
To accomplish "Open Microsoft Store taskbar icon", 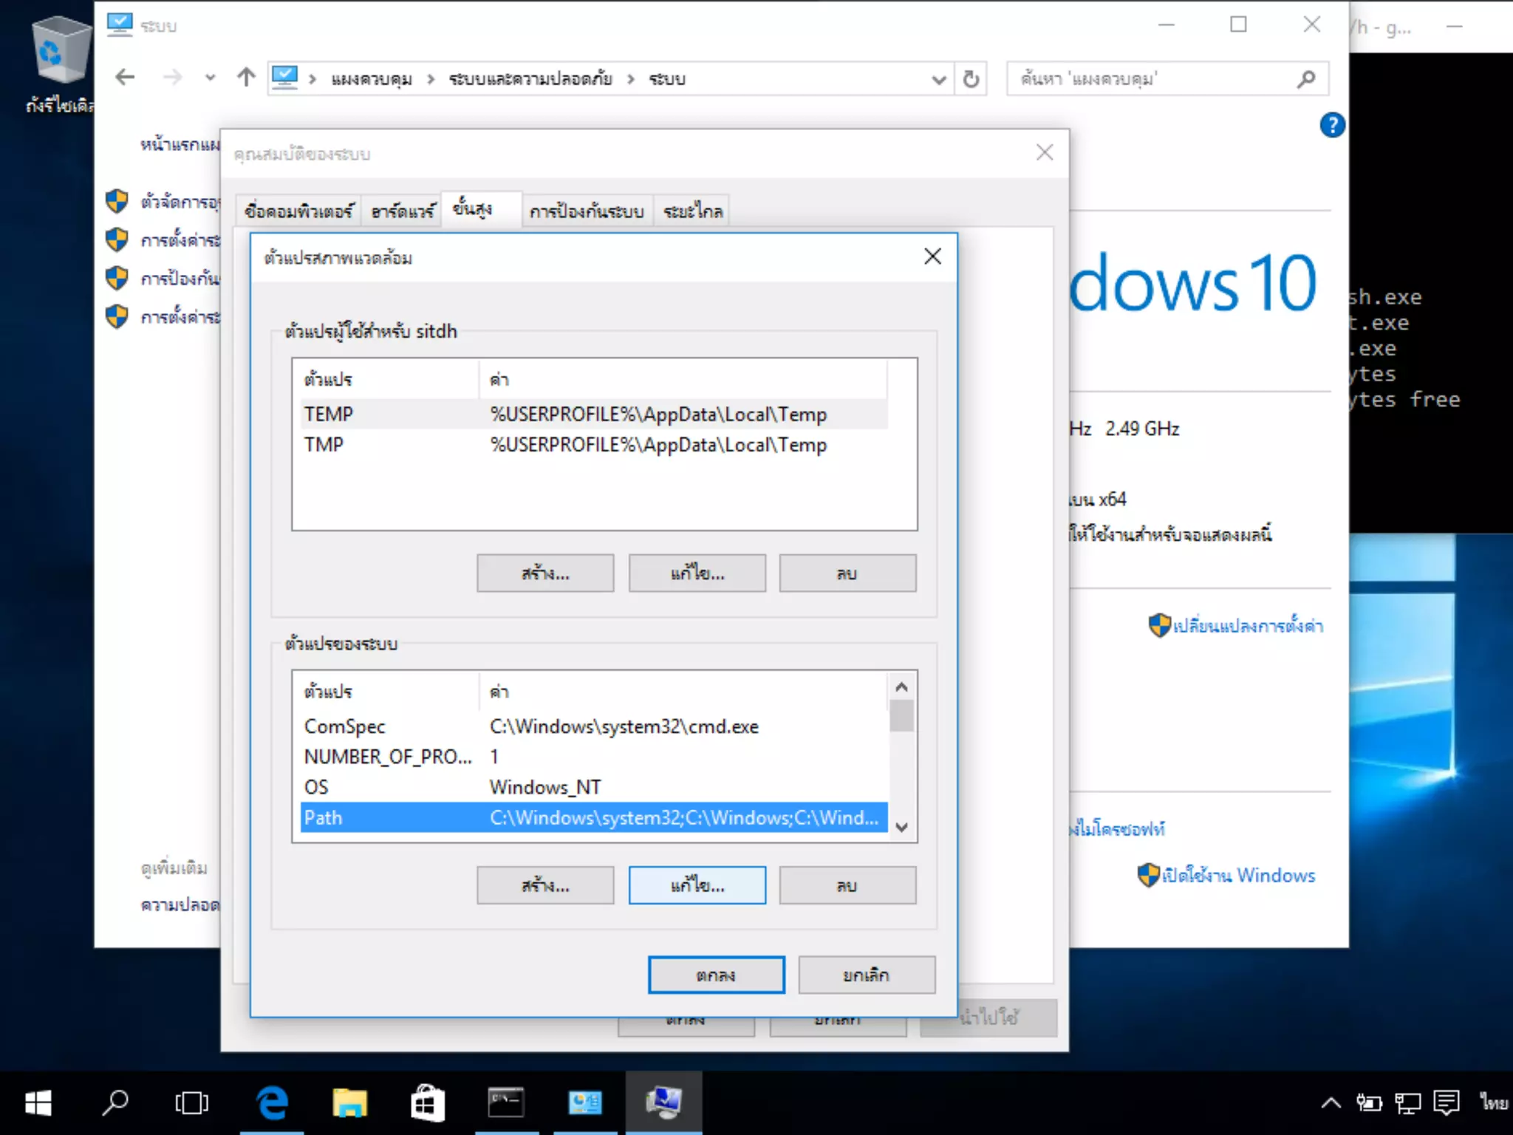I will (428, 1103).
